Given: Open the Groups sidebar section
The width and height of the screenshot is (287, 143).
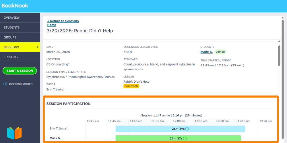Looking at the screenshot, I should point(20,37).
